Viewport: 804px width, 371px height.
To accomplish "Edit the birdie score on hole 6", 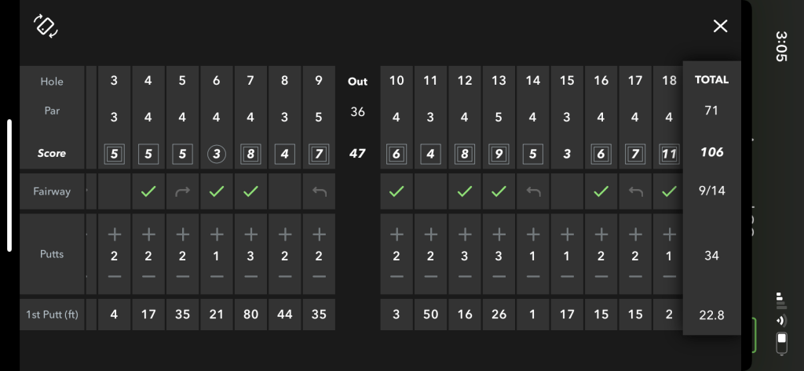I will tap(217, 154).
